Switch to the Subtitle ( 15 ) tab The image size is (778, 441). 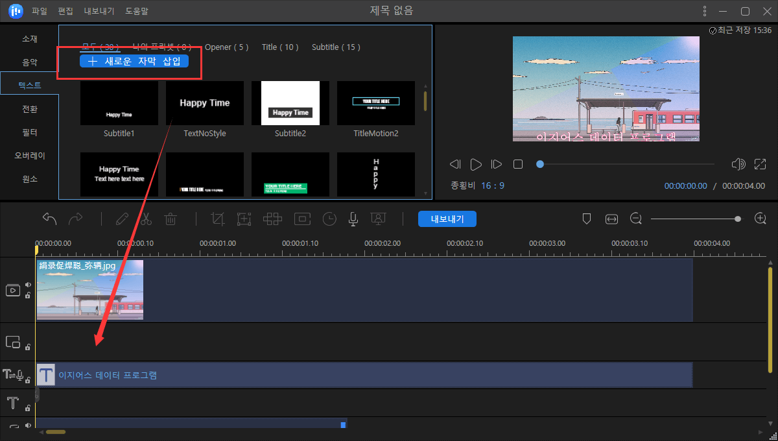coord(336,47)
